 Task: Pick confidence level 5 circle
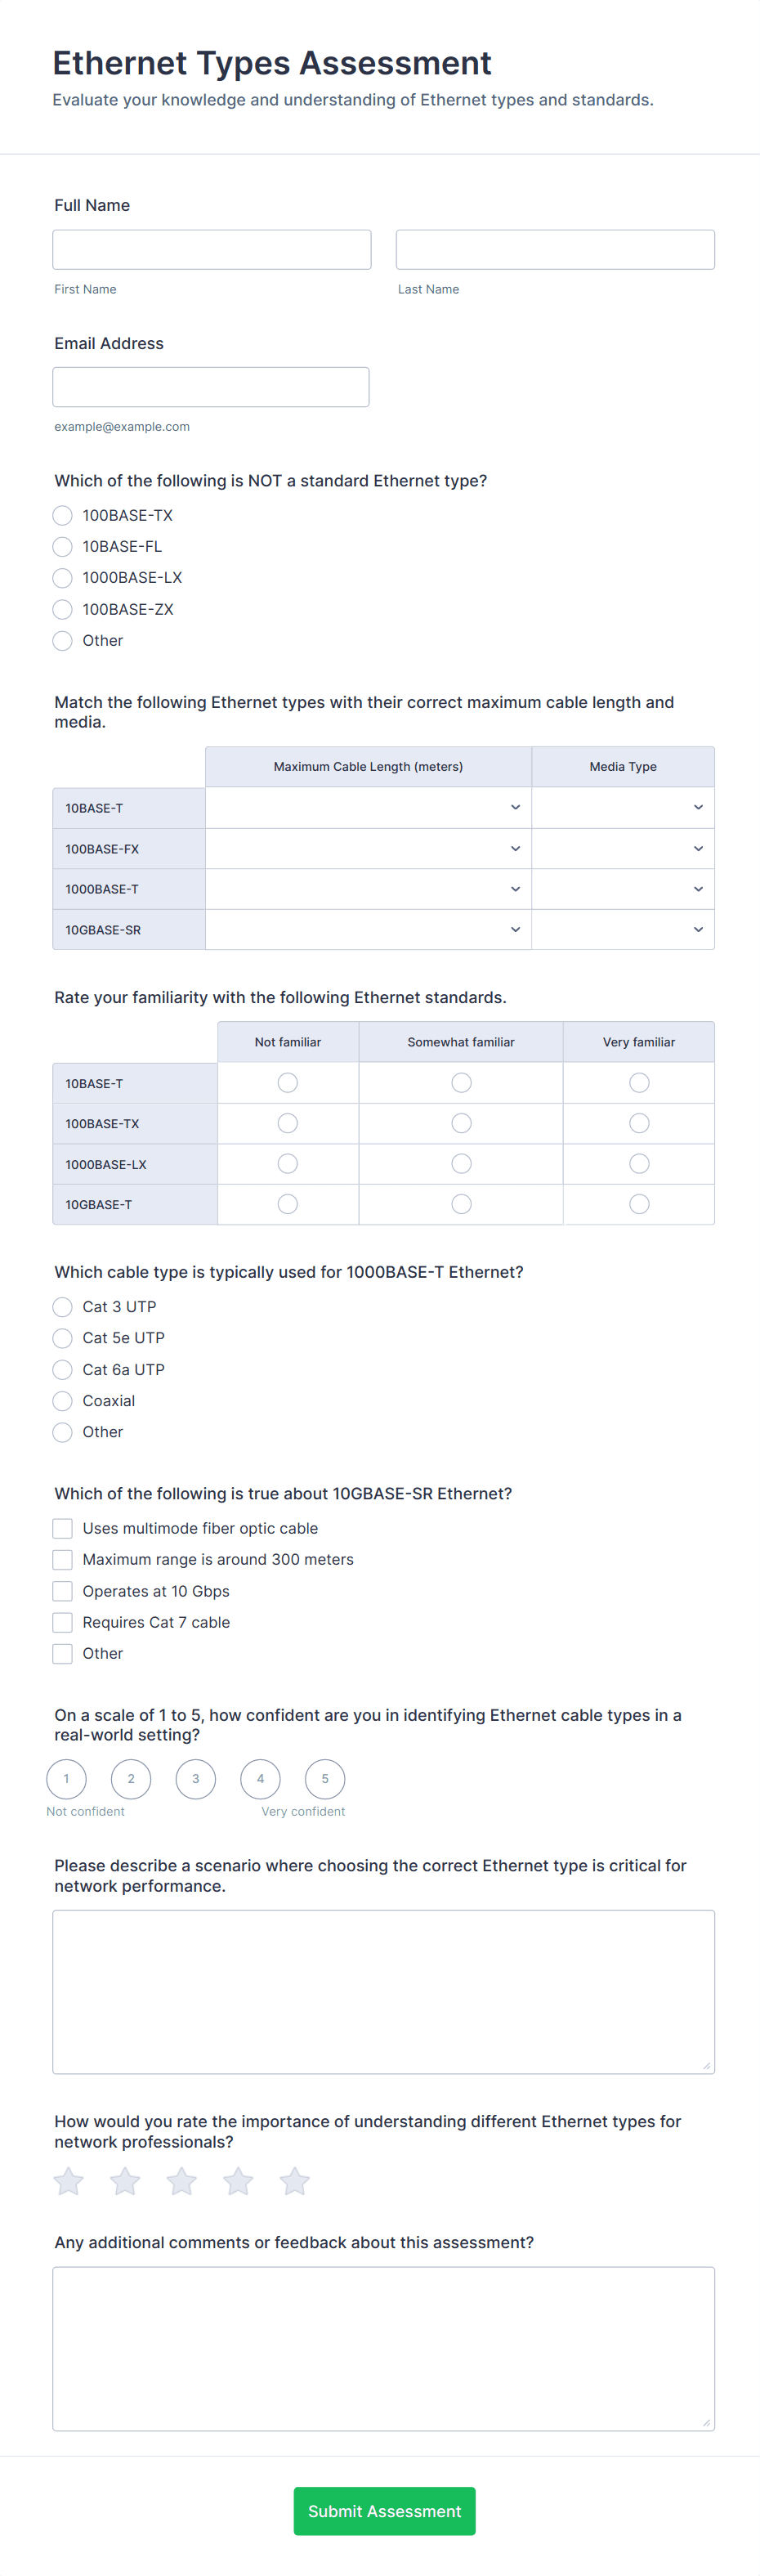coord(325,1779)
